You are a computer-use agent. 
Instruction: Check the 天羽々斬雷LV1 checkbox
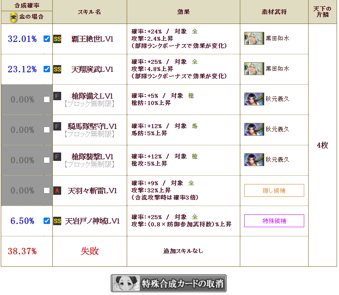click(47, 190)
